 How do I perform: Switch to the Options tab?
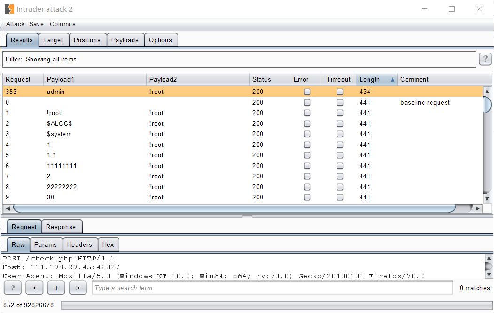(x=161, y=40)
